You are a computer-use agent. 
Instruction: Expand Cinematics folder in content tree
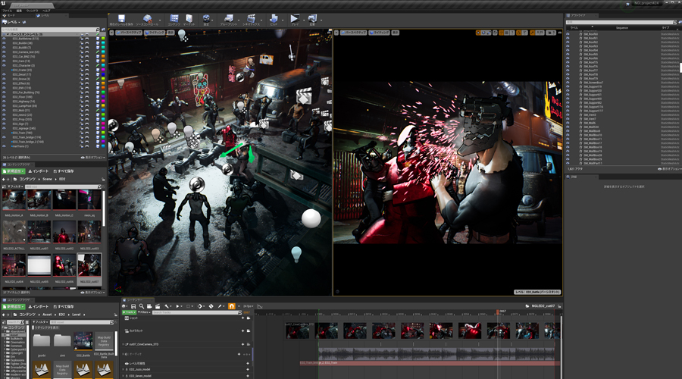click(x=5, y=343)
